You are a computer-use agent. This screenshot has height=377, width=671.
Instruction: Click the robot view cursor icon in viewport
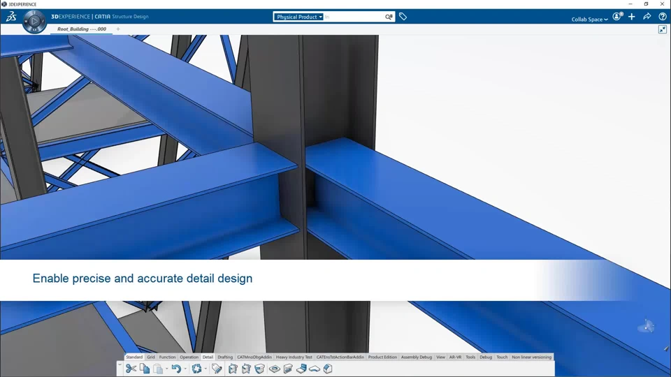click(646, 326)
